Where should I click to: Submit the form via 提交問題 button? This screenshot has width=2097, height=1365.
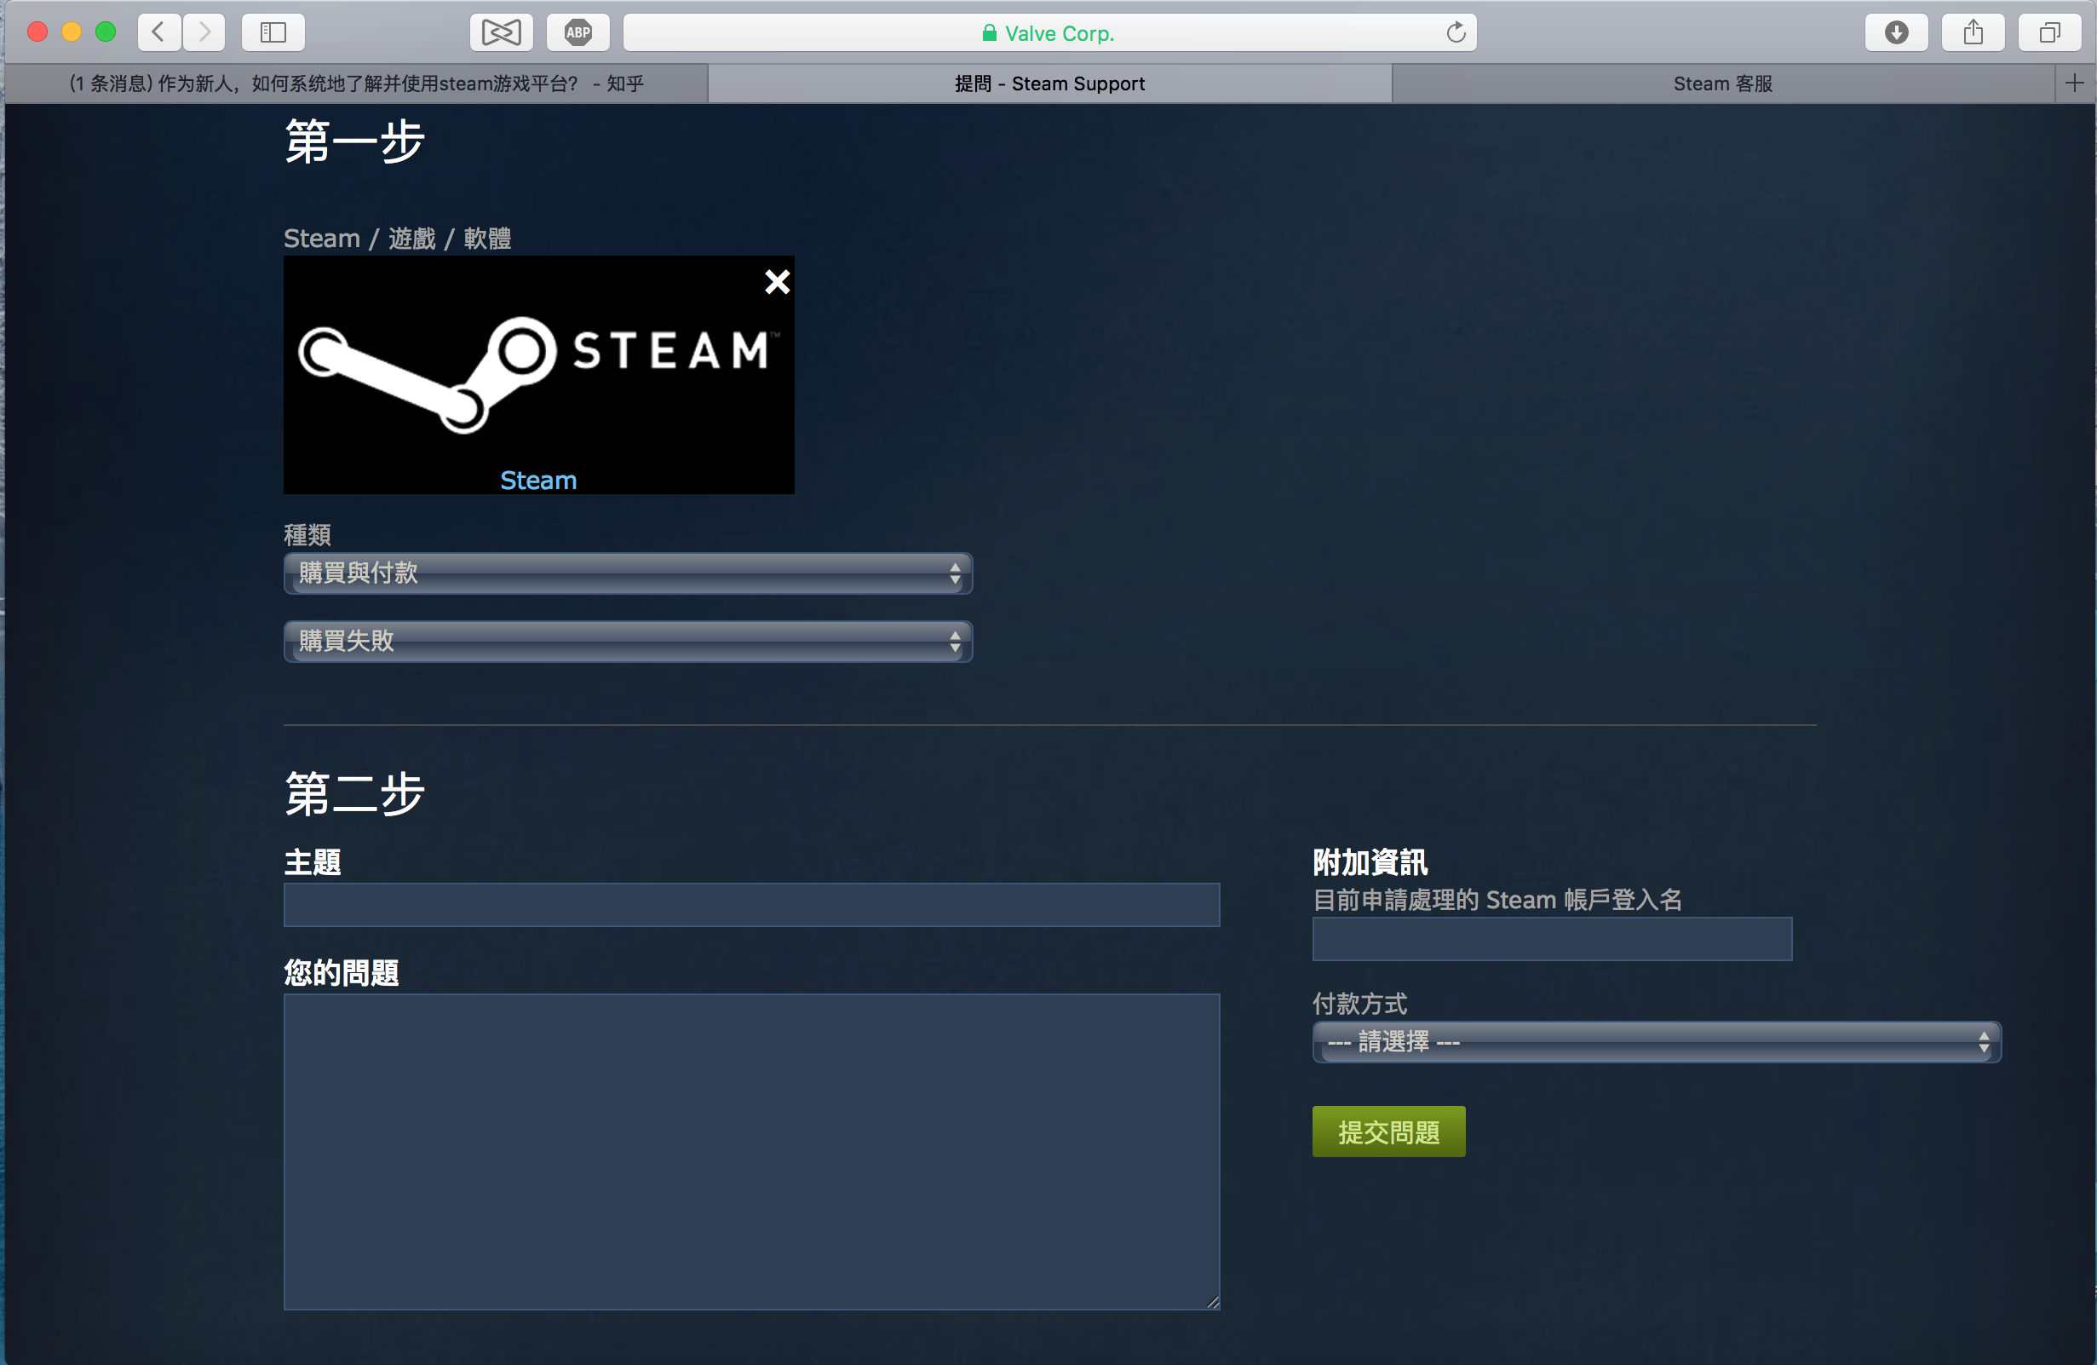1387,1132
